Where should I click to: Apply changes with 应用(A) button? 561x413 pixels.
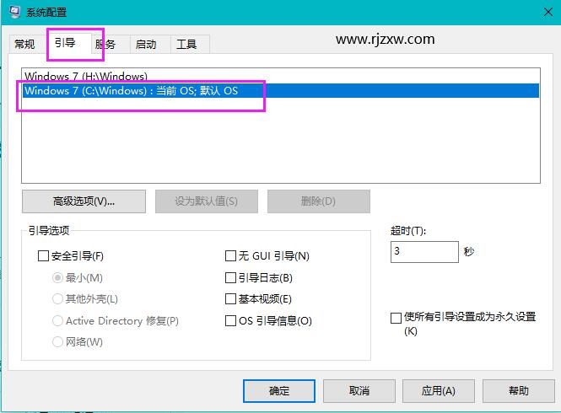[439, 391]
